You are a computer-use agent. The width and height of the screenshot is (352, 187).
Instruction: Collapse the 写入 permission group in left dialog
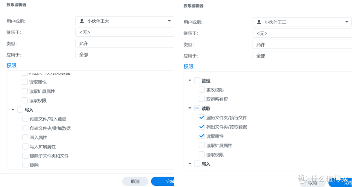coord(13,110)
